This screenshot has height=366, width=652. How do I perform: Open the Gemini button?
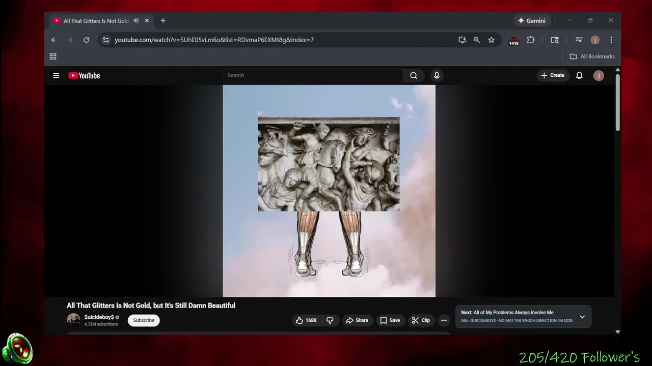tap(531, 21)
